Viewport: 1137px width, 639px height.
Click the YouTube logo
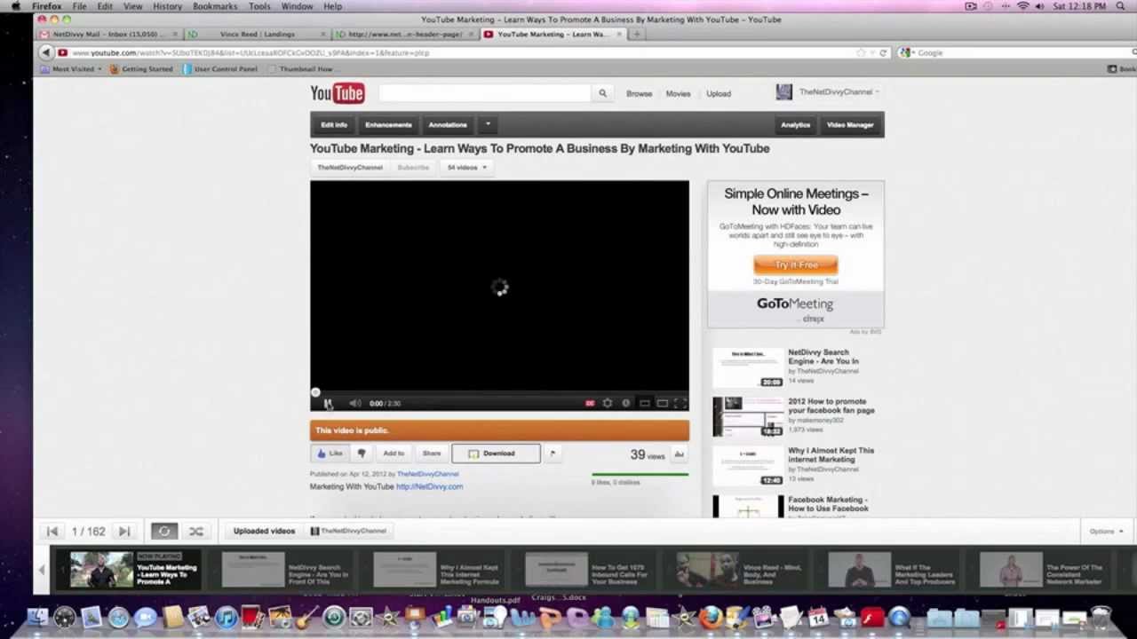coord(337,93)
